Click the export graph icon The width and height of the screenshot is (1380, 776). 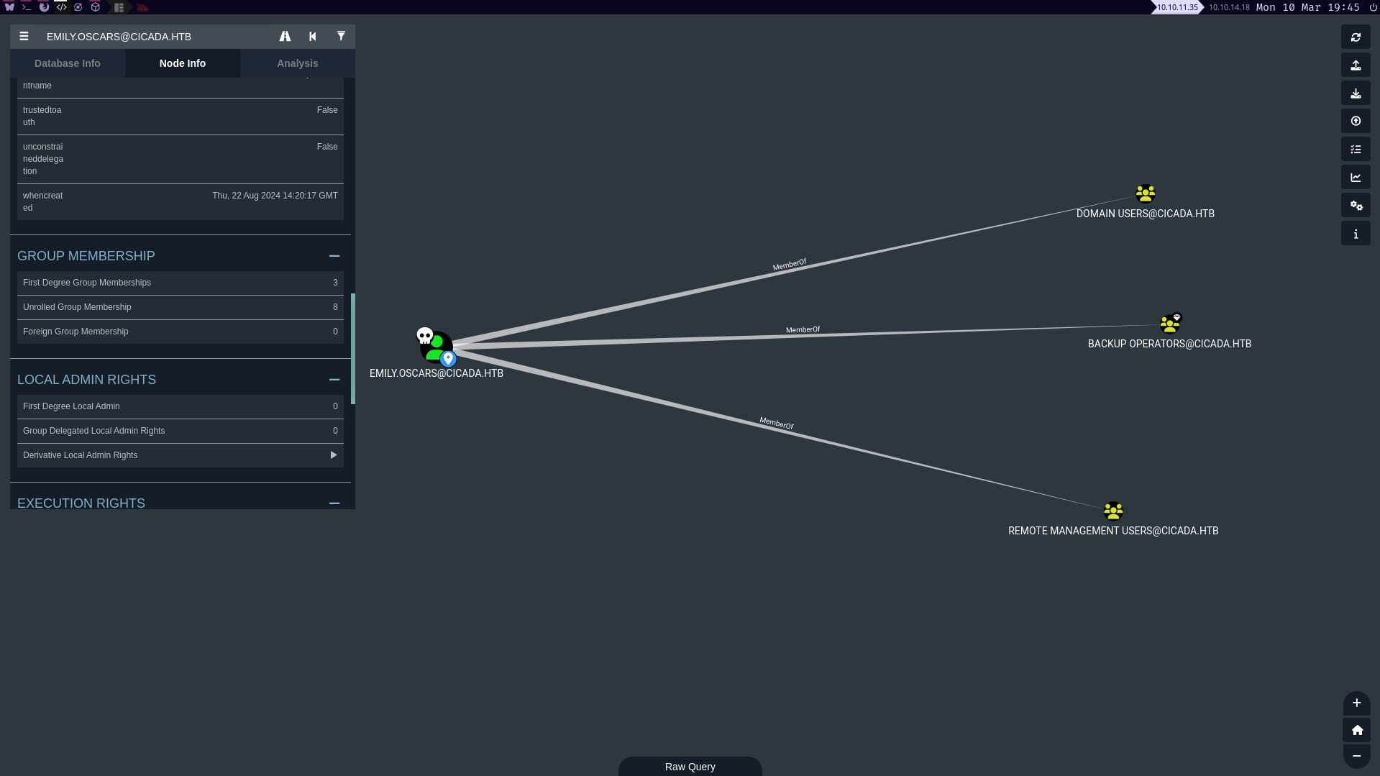[x=1356, y=65]
